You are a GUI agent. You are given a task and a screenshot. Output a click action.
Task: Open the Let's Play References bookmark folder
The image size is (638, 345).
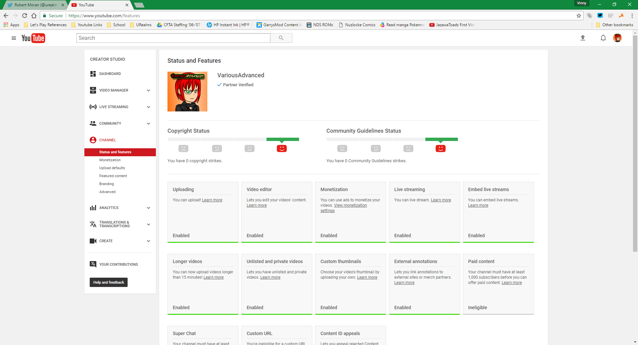pyautogui.click(x=45, y=25)
